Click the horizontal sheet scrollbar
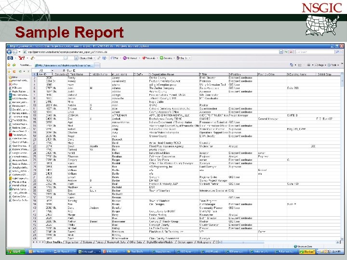The width and height of the screenshot is (347, 260). 279,242
